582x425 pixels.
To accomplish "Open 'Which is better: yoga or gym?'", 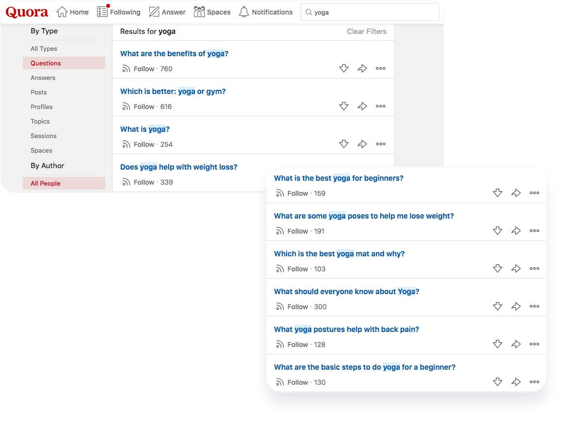I will [173, 92].
